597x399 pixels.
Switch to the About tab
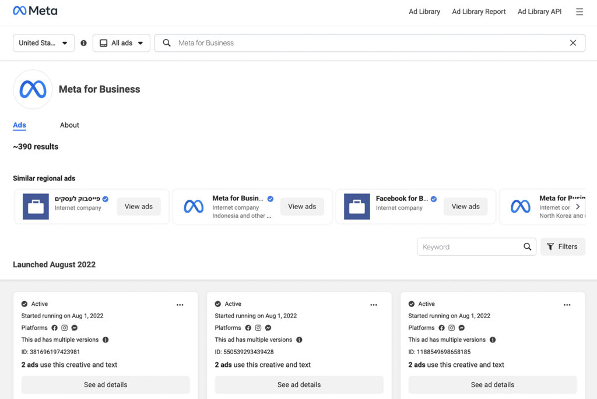click(69, 125)
